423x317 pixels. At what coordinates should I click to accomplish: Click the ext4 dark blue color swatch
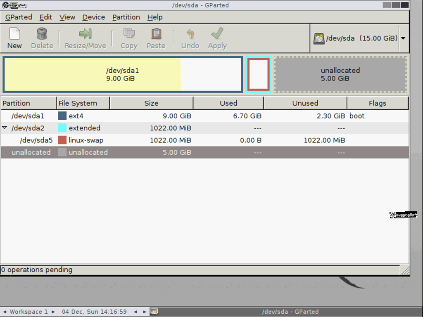click(x=62, y=116)
